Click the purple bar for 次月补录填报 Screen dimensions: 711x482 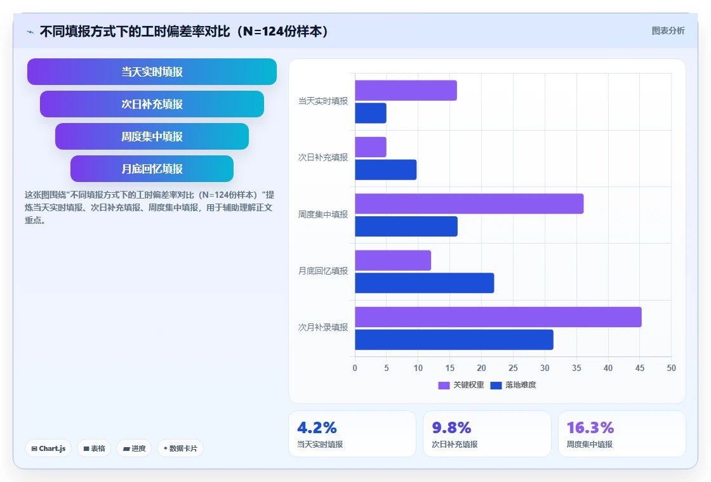point(498,317)
